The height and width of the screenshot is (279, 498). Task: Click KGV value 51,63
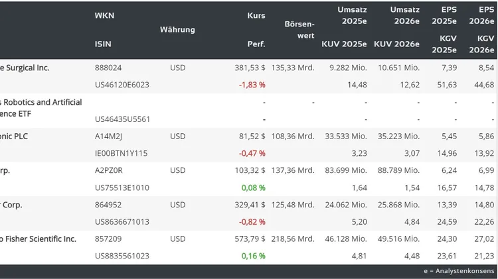tap(447, 85)
